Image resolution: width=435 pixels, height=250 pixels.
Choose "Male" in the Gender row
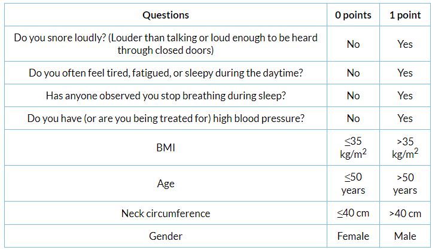coord(405,236)
